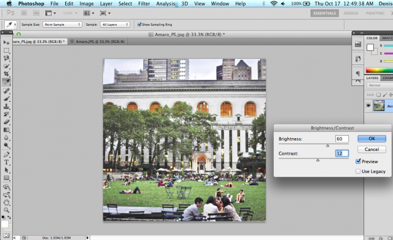This screenshot has width=393, height=240.
Task: Open the Mini Bridge panel icon
Action: [357, 44]
